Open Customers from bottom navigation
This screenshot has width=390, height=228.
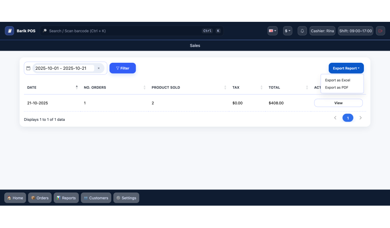click(96, 198)
